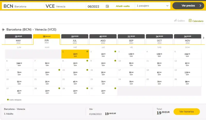
Task: Choose June 22 fare 45.99 EUR
Action: click(x=75, y=82)
